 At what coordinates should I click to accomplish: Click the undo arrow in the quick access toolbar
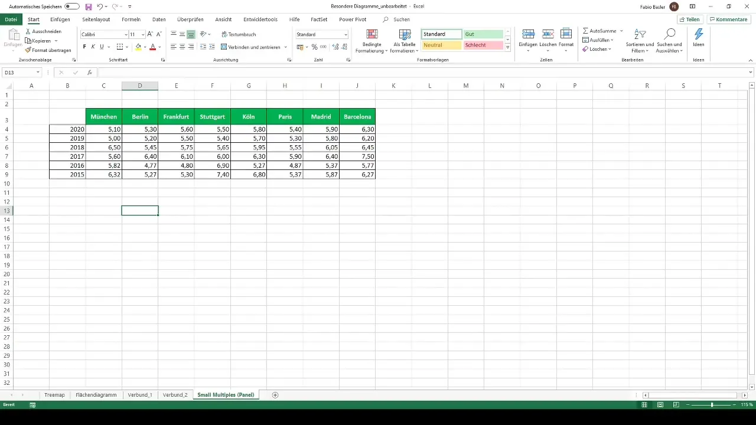[x=100, y=6]
